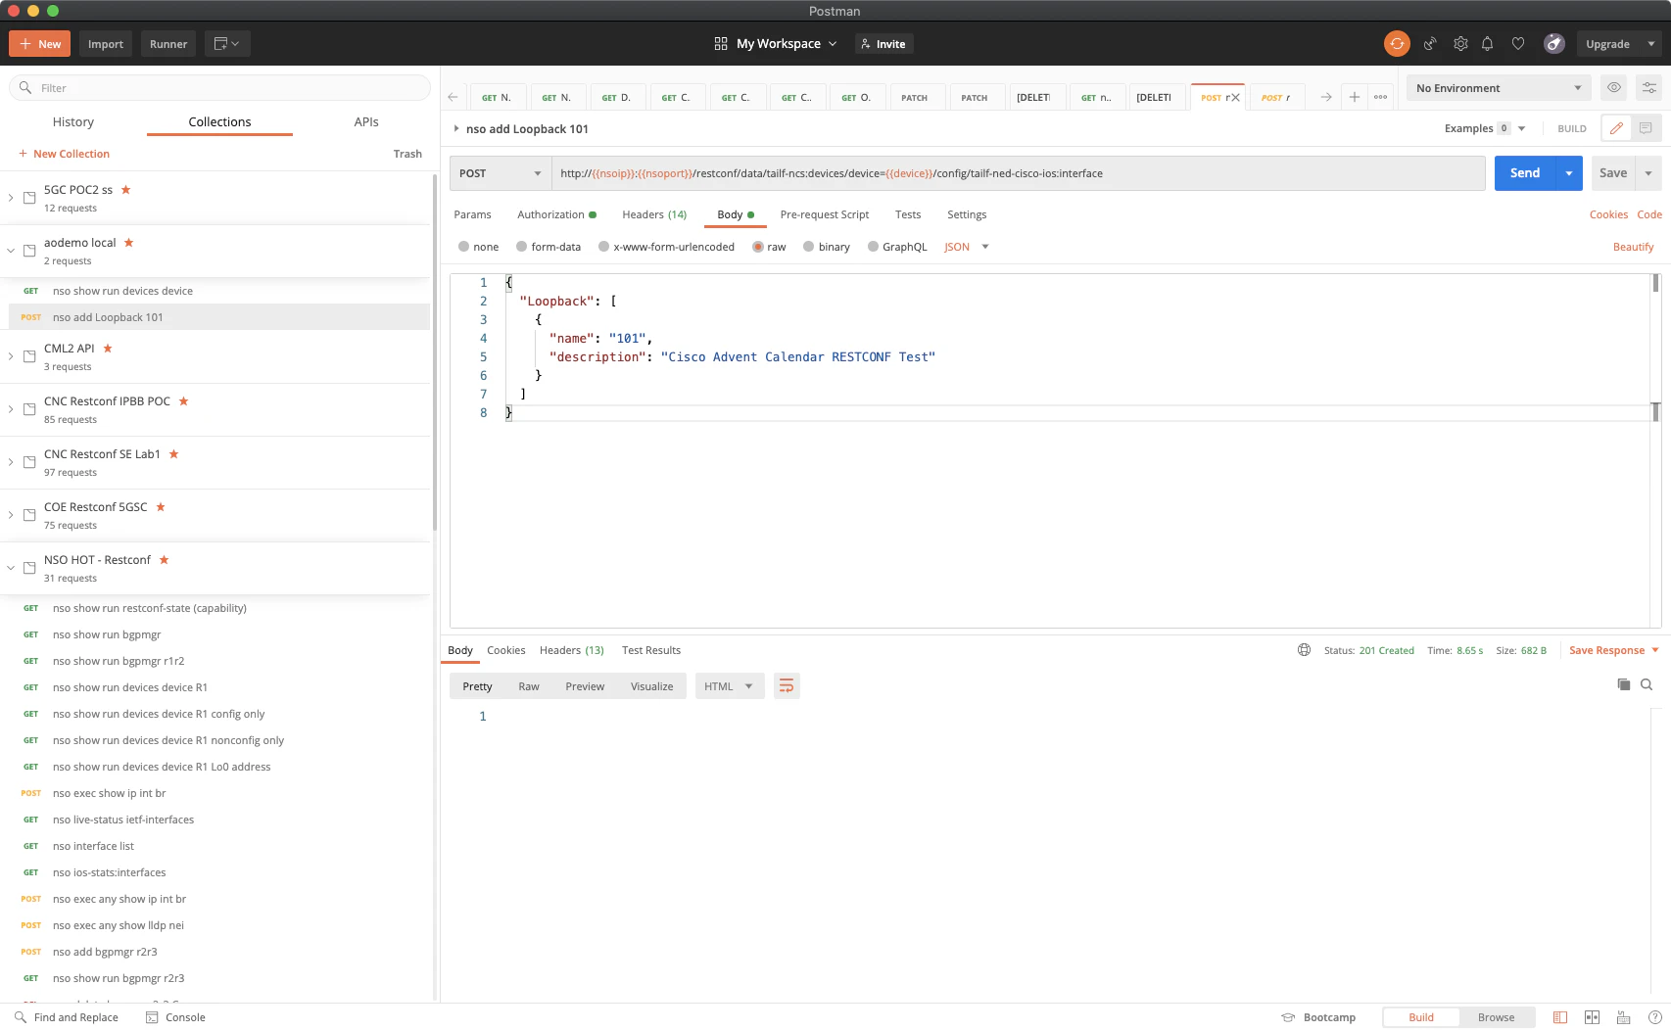Image resolution: width=1671 pixels, height=1031 pixels.
Task: Click the heart icon in header
Action: (x=1518, y=44)
